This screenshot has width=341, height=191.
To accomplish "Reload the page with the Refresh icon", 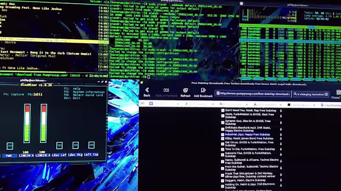I will tap(185, 90).
